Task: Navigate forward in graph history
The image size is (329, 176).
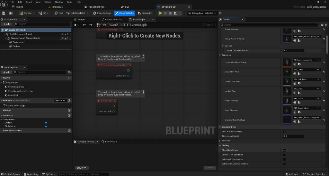Action: [x=91, y=25]
